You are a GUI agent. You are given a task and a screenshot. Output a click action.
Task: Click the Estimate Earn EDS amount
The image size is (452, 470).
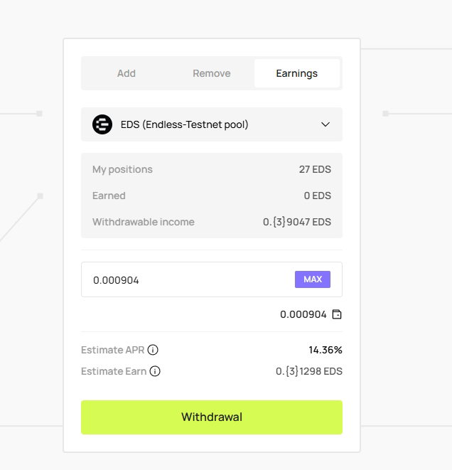tap(309, 371)
